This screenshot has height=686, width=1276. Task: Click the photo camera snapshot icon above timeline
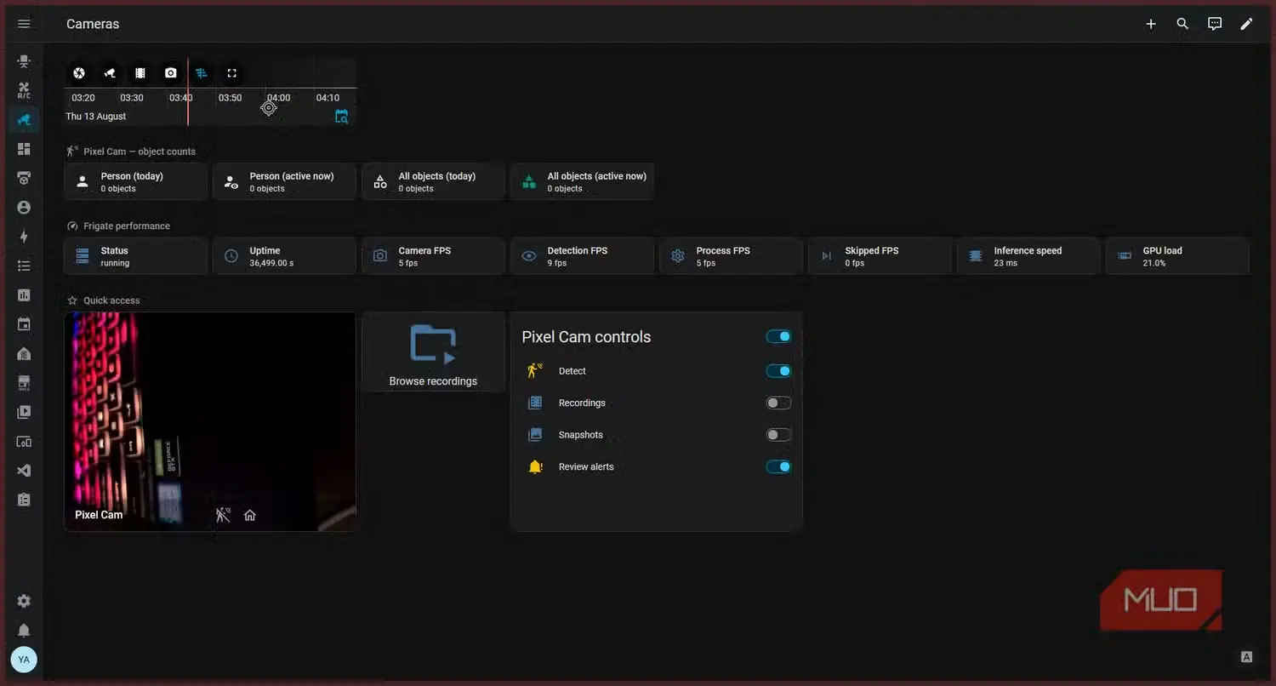[x=171, y=73]
